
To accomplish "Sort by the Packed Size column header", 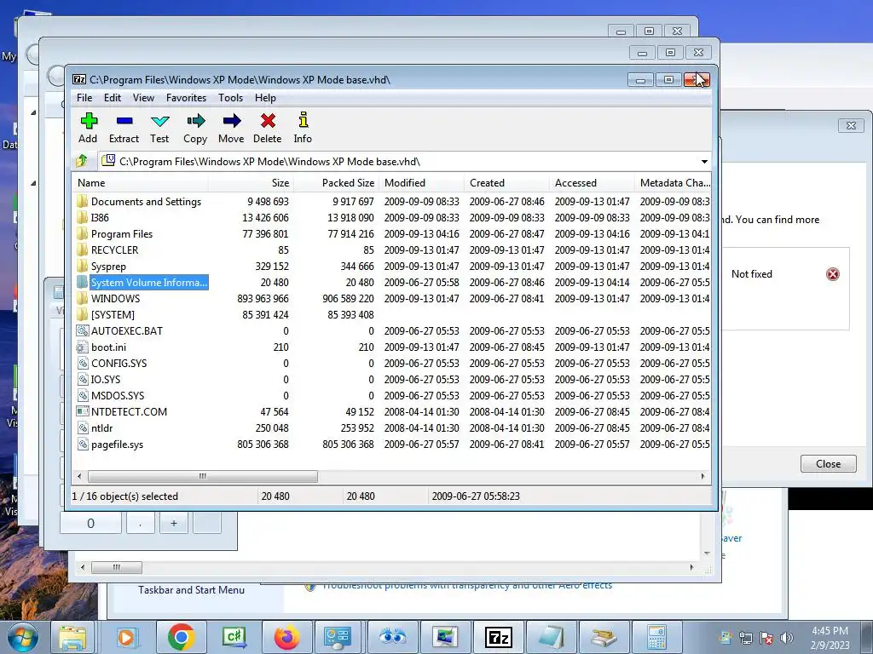I will [336, 183].
